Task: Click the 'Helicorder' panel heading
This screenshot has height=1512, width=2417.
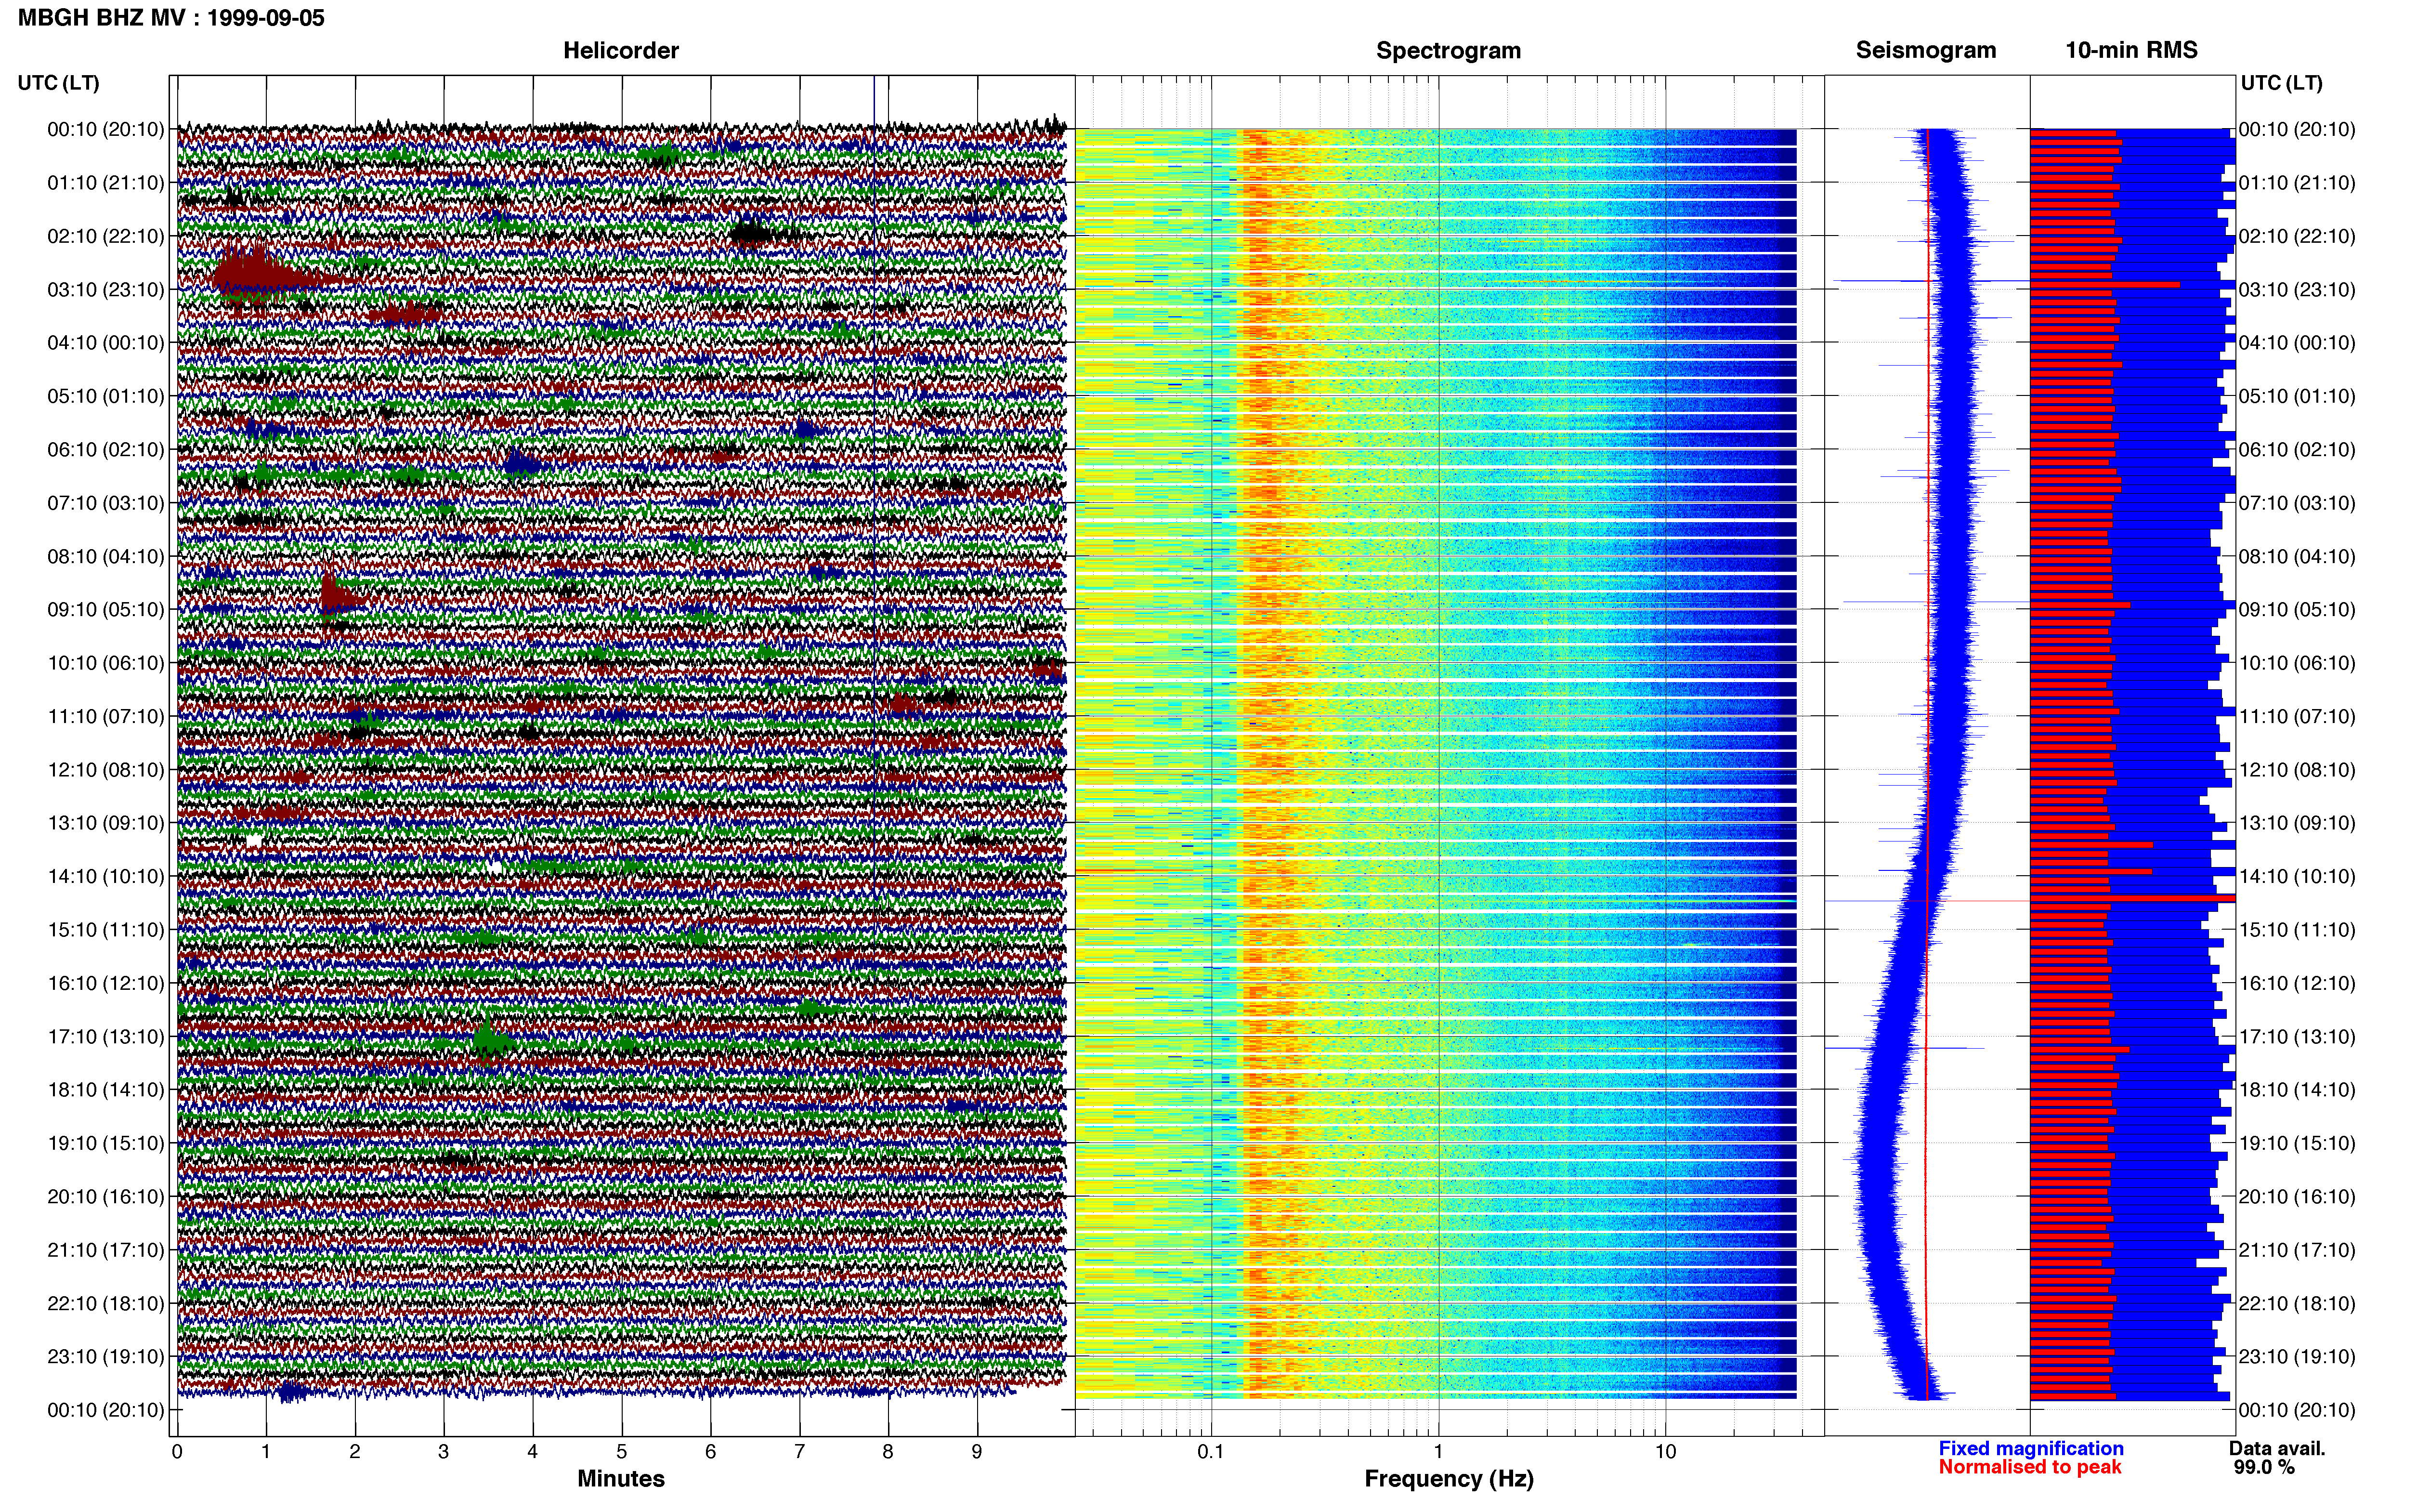Action: pos(621,51)
